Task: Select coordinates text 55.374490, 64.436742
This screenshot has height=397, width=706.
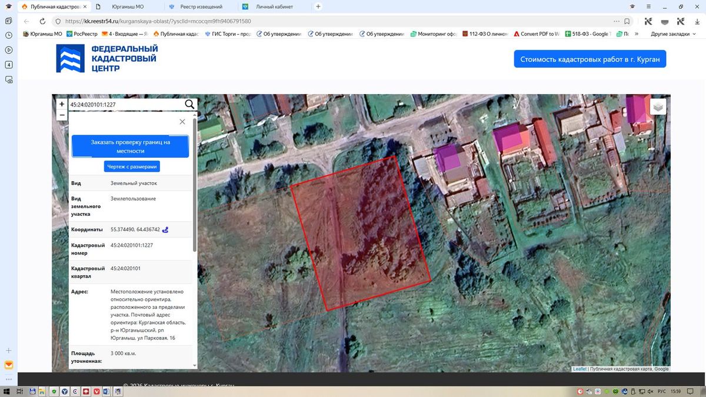Action: tap(135, 229)
